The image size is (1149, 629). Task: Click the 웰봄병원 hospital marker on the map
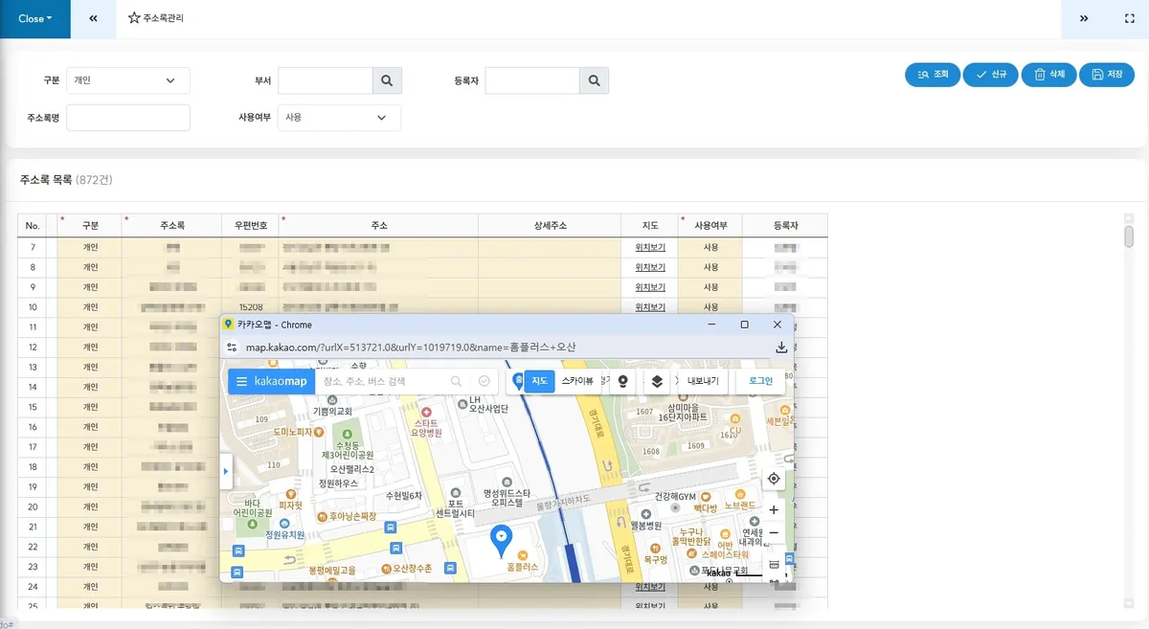(x=646, y=515)
